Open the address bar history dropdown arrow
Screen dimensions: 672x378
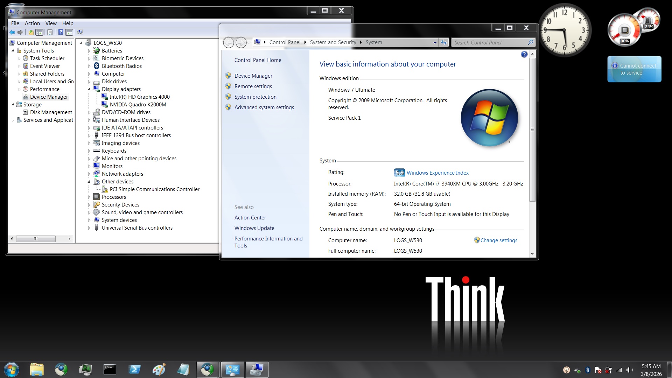[x=435, y=42]
